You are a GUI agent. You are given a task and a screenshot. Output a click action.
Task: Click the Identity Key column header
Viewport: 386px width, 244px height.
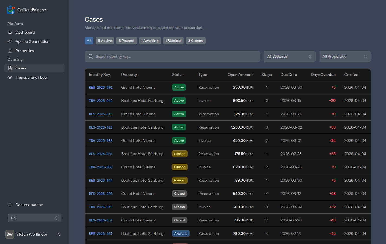coord(99,75)
